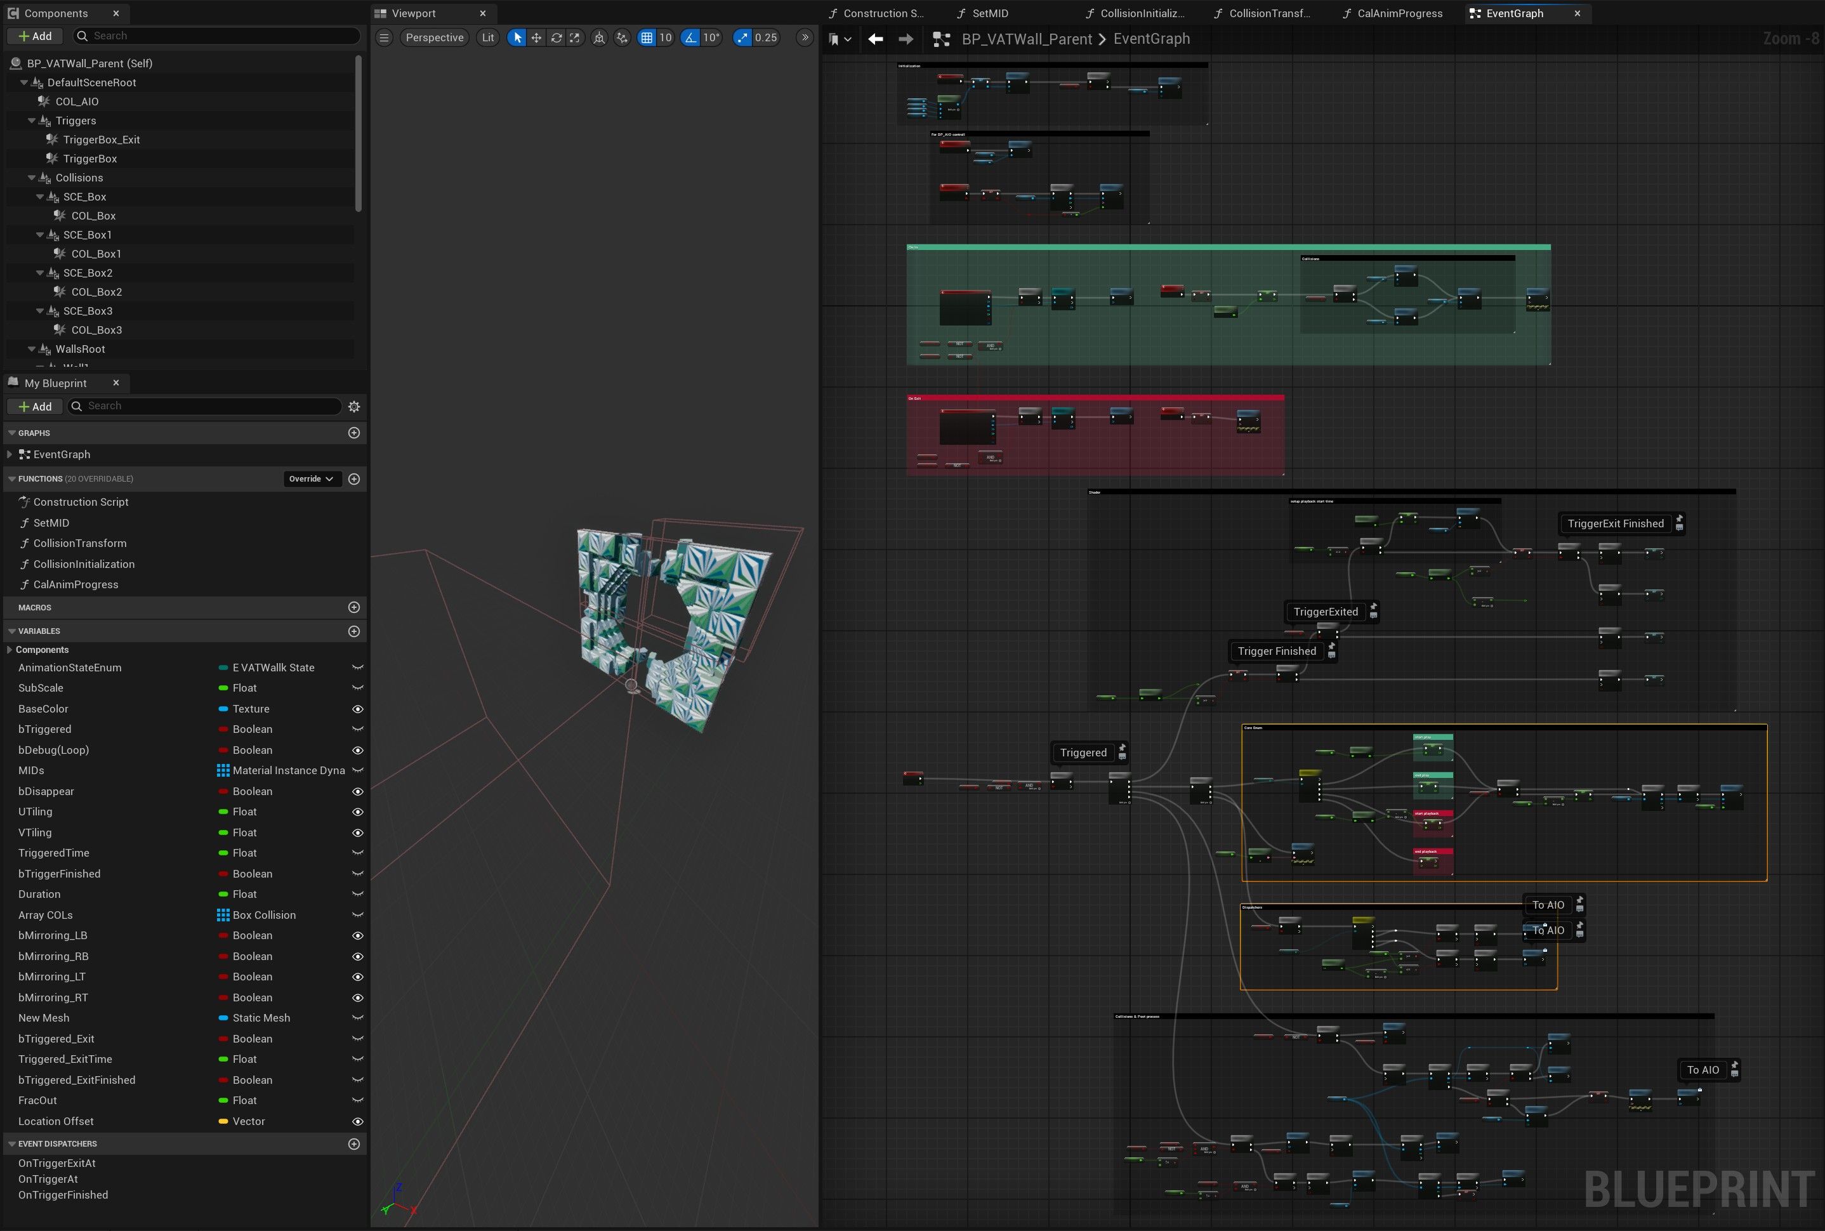Image resolution: width=1825 pixels, height=1231 pixels.
Task: Click BP_VATWall_Parent breadcrumb link
Action: pyautogui.click(x=1027, y=39)
